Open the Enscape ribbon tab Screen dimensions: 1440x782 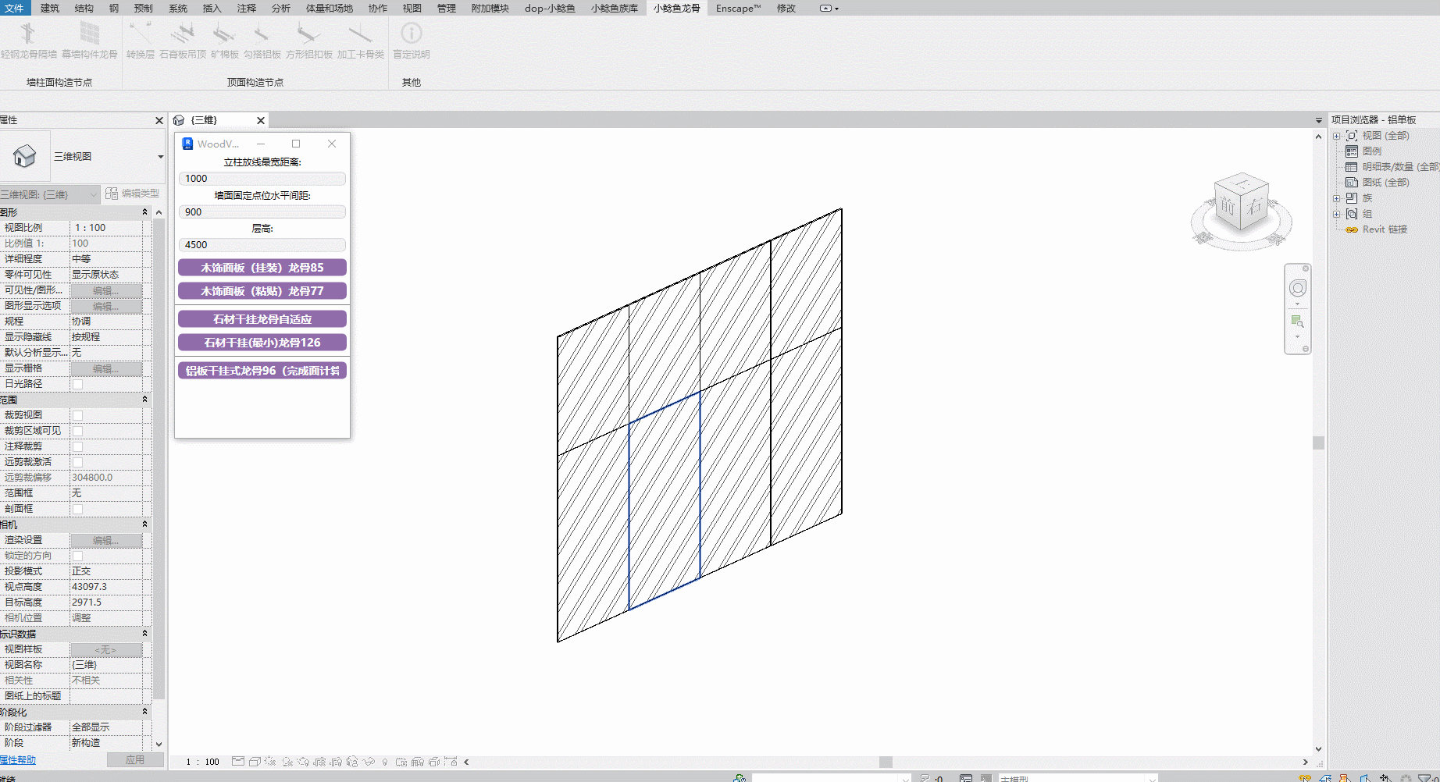pyautogui.click(x=737, y=8)
